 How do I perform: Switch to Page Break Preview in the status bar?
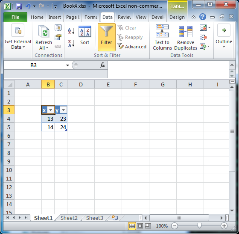coord(148,226)
